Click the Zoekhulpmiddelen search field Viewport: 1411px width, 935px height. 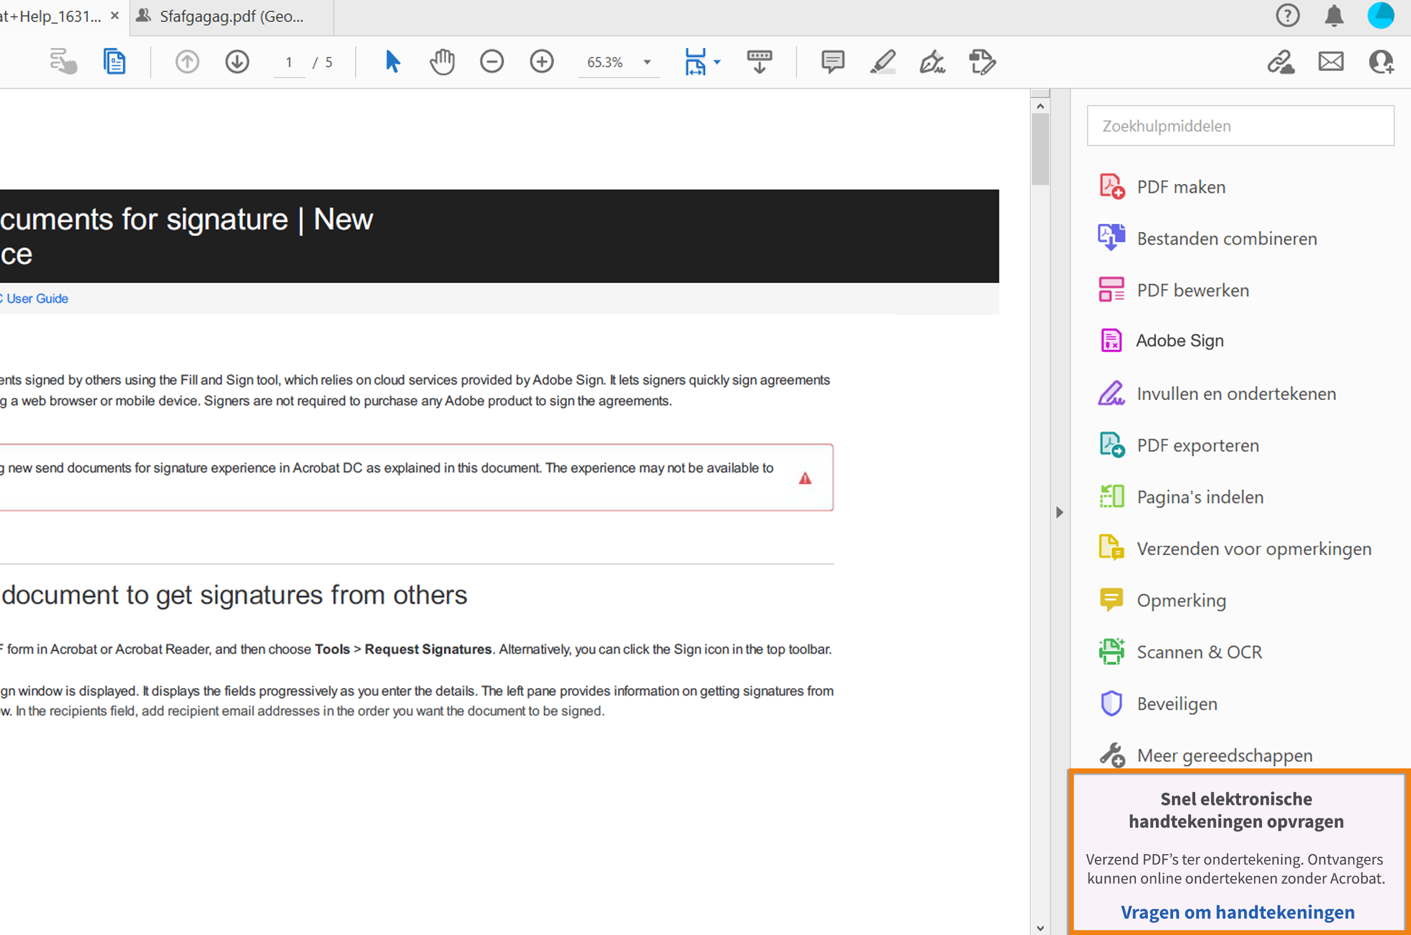(1241, 126)
